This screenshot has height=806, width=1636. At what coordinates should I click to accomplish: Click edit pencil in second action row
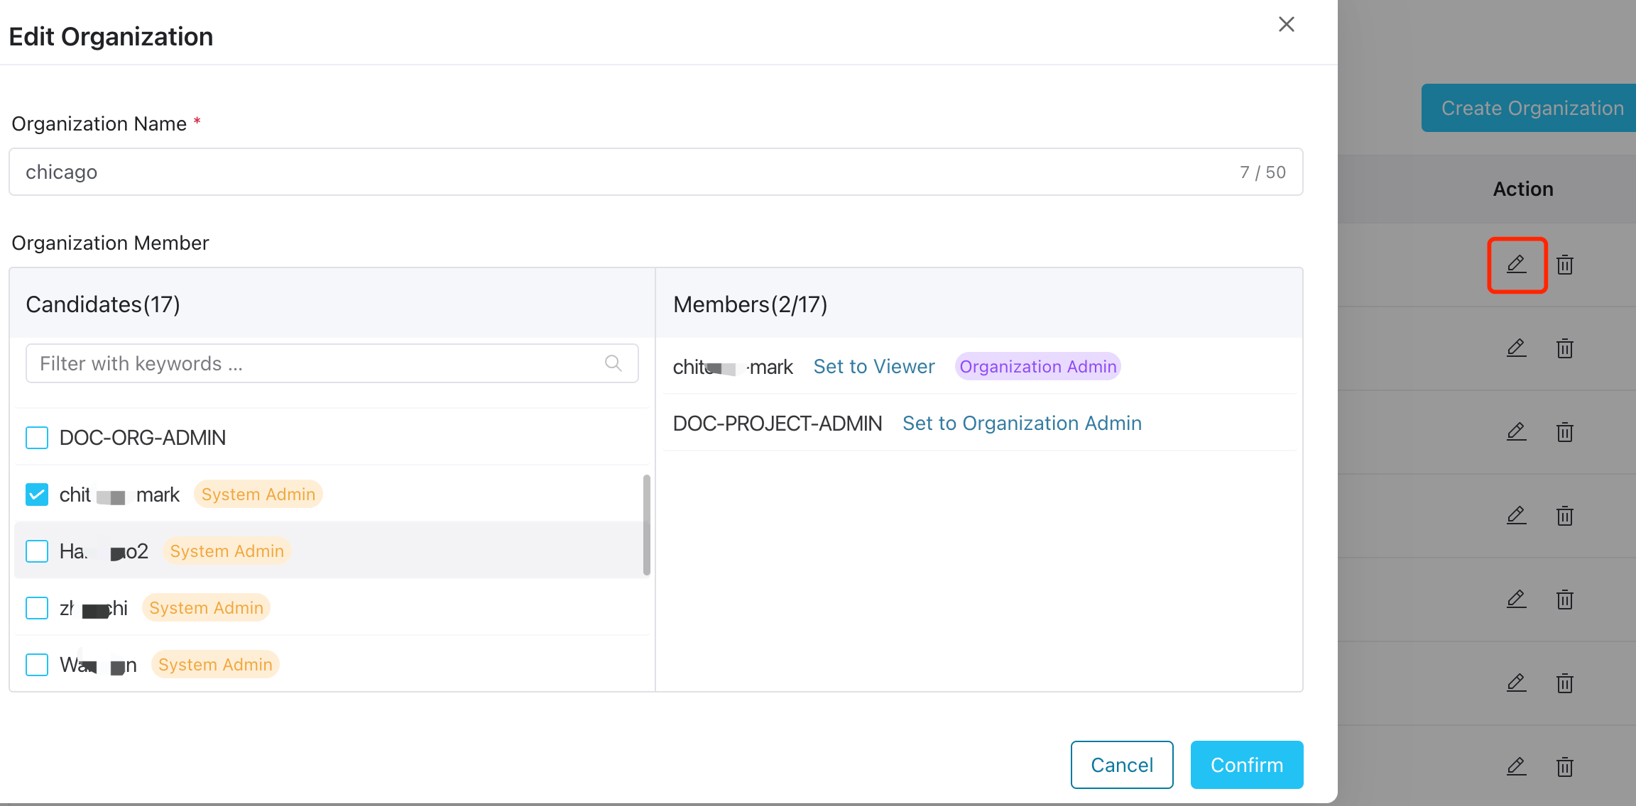coord(1517,348)
